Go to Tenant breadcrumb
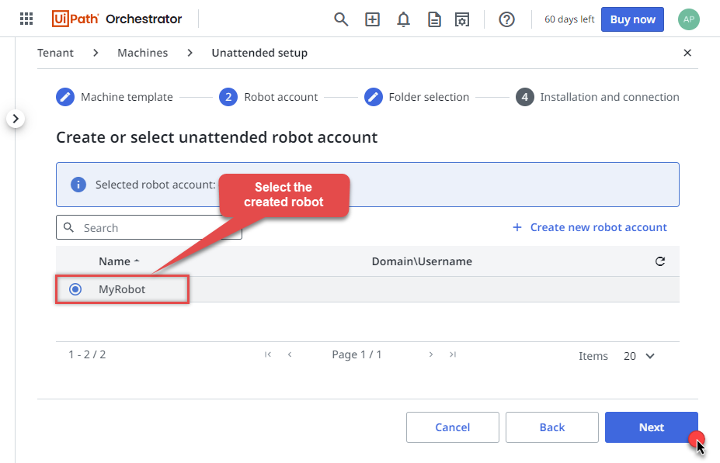This screenshot has height=463, width=720. pos(55,53)
